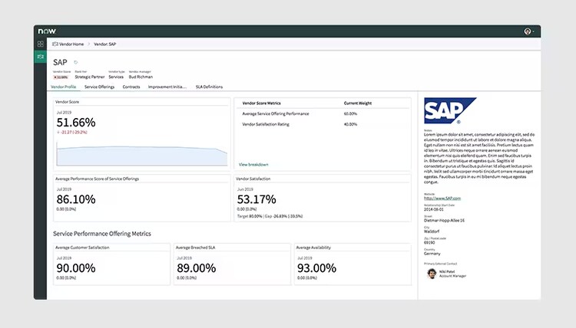Click the red vendor score badge under SAP
The height and width of the screenshot is (328, 576).
pyautogui.click(x=61, y=77)
